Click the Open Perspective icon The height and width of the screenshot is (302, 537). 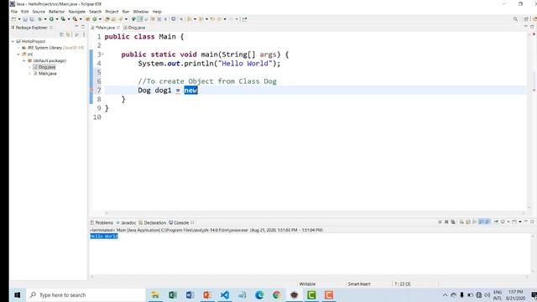pos(526,19)
